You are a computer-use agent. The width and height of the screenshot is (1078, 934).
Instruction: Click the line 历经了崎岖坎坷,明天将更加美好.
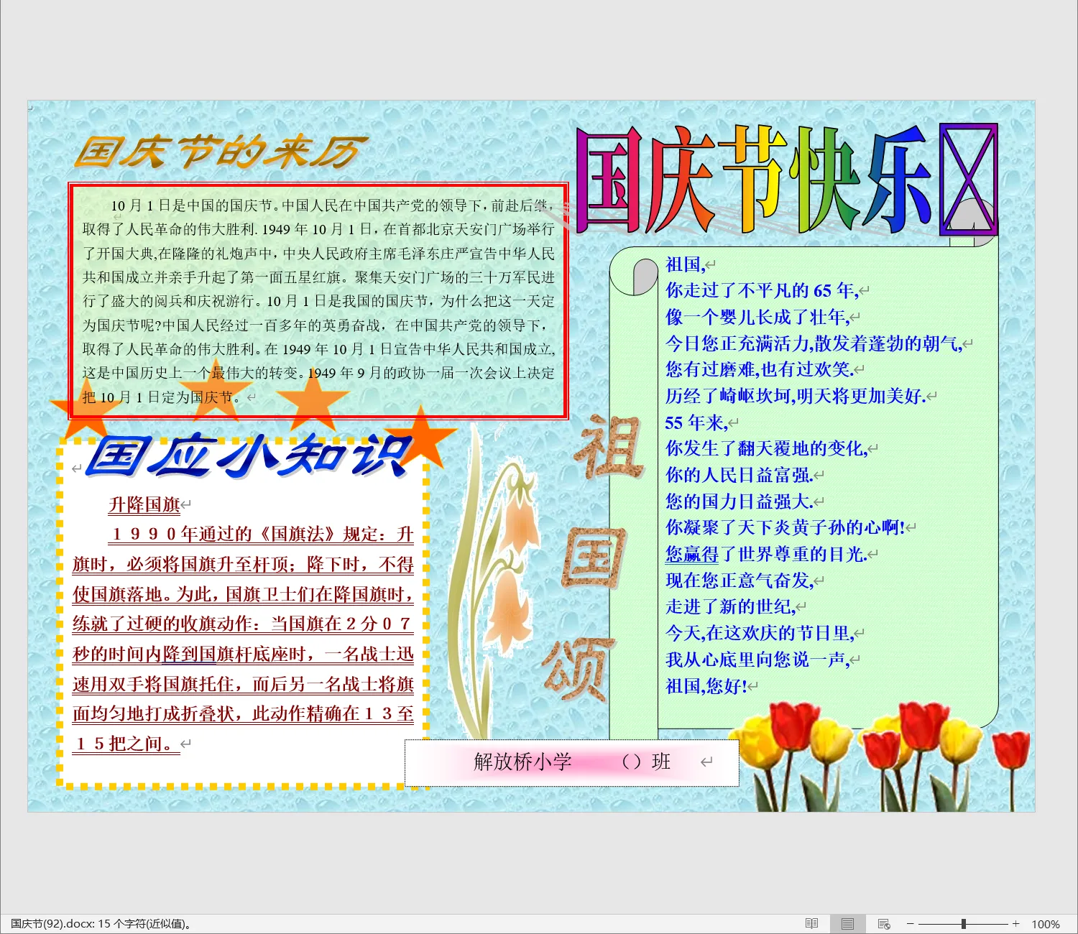pos(796,396)
